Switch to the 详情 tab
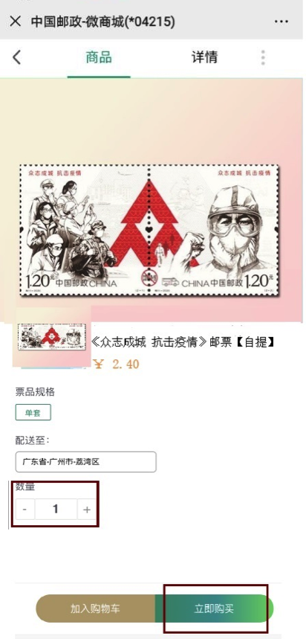 [x=205, y=57]
